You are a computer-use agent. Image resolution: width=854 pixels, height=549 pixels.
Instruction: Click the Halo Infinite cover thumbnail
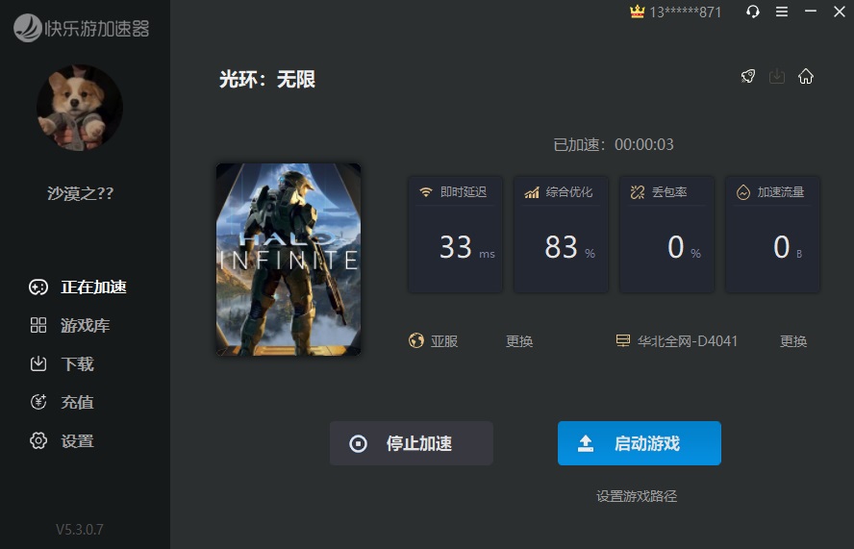(289, 259)
